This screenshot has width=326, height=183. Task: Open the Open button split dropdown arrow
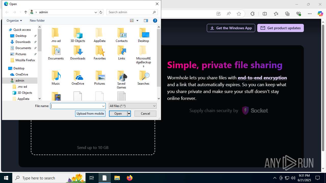pyautogui.click(x=129, y=114)
